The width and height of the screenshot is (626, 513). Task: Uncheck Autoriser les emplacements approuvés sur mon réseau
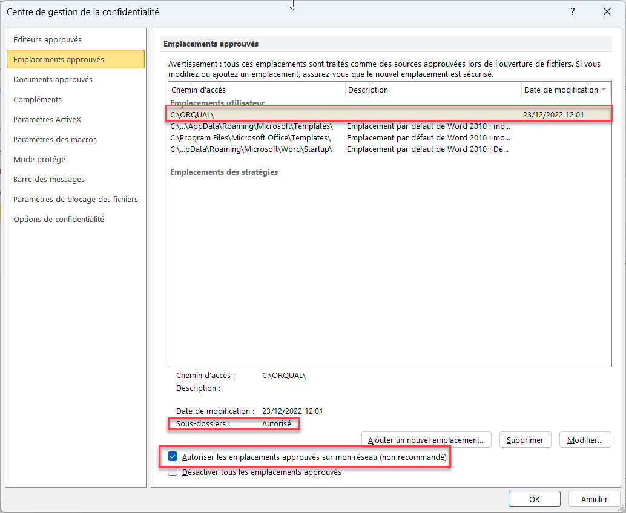(173, 457)
